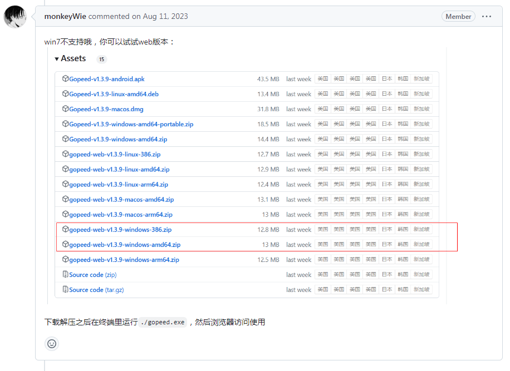Collapse the Assets list triangle
The image size is (510, 371).
pos(57,59)
